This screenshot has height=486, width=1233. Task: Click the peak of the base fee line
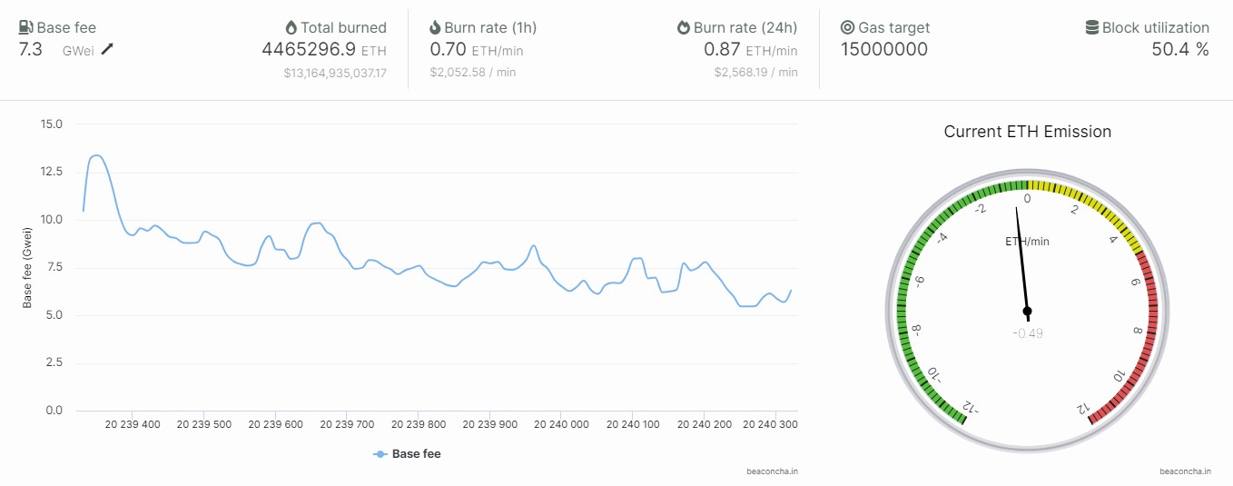point(96,155)
